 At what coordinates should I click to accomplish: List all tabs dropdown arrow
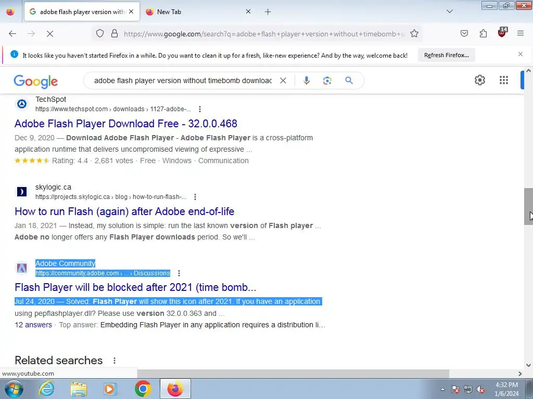coord(449,11)
